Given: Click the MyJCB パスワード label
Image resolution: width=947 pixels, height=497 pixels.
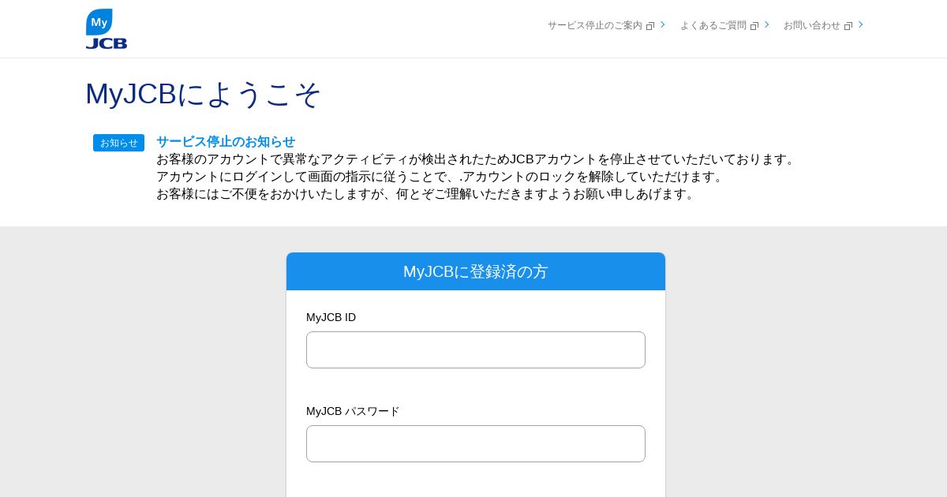Looking at the screenshot, I should 353,411.
